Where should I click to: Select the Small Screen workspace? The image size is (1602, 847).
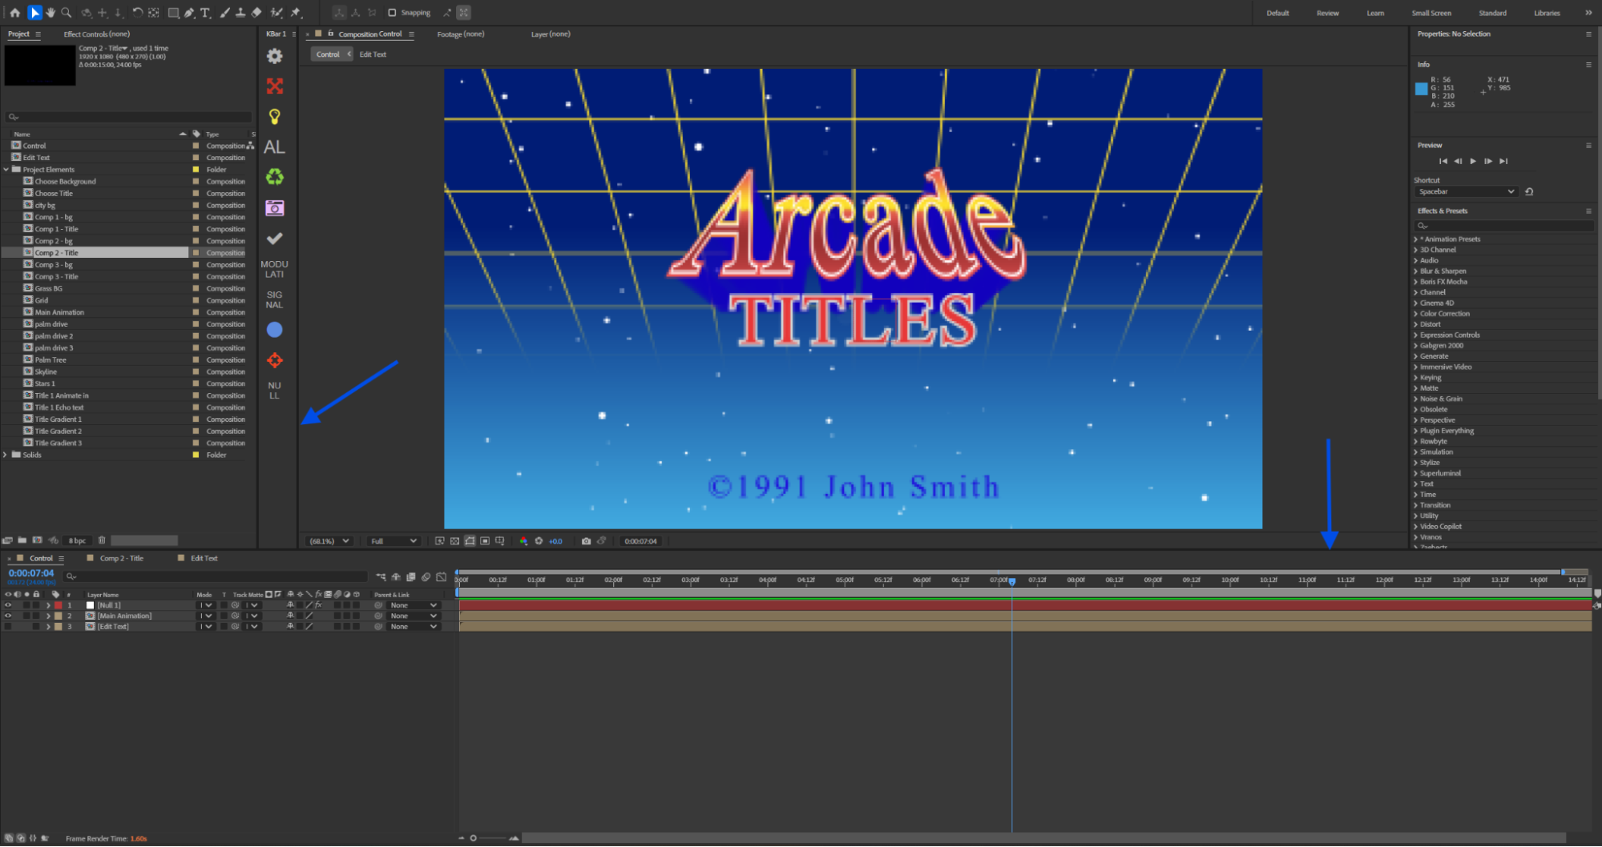(1431, 13)
